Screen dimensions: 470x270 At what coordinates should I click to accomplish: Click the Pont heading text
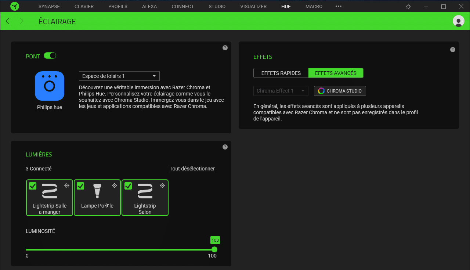click(x=33, y=57)
